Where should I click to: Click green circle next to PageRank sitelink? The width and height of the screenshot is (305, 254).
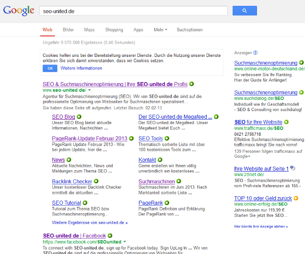167,202
